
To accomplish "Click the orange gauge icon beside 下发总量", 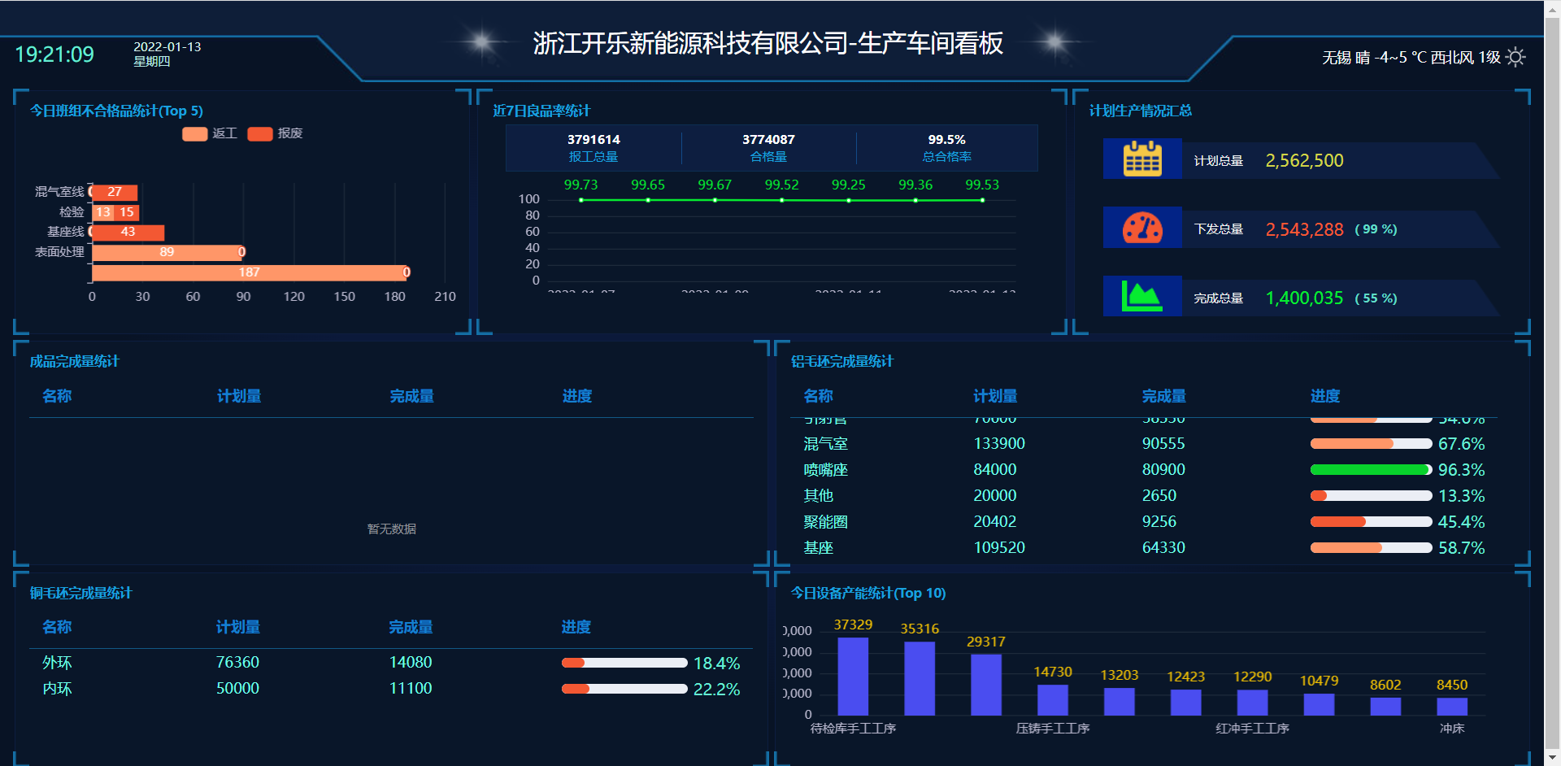I will pyautogui.click(x=1142, y=228).
